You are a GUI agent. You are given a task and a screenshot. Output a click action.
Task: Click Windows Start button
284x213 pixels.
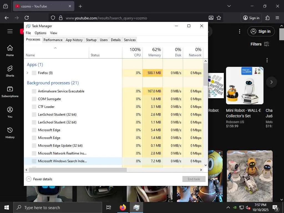coord(7,207)
